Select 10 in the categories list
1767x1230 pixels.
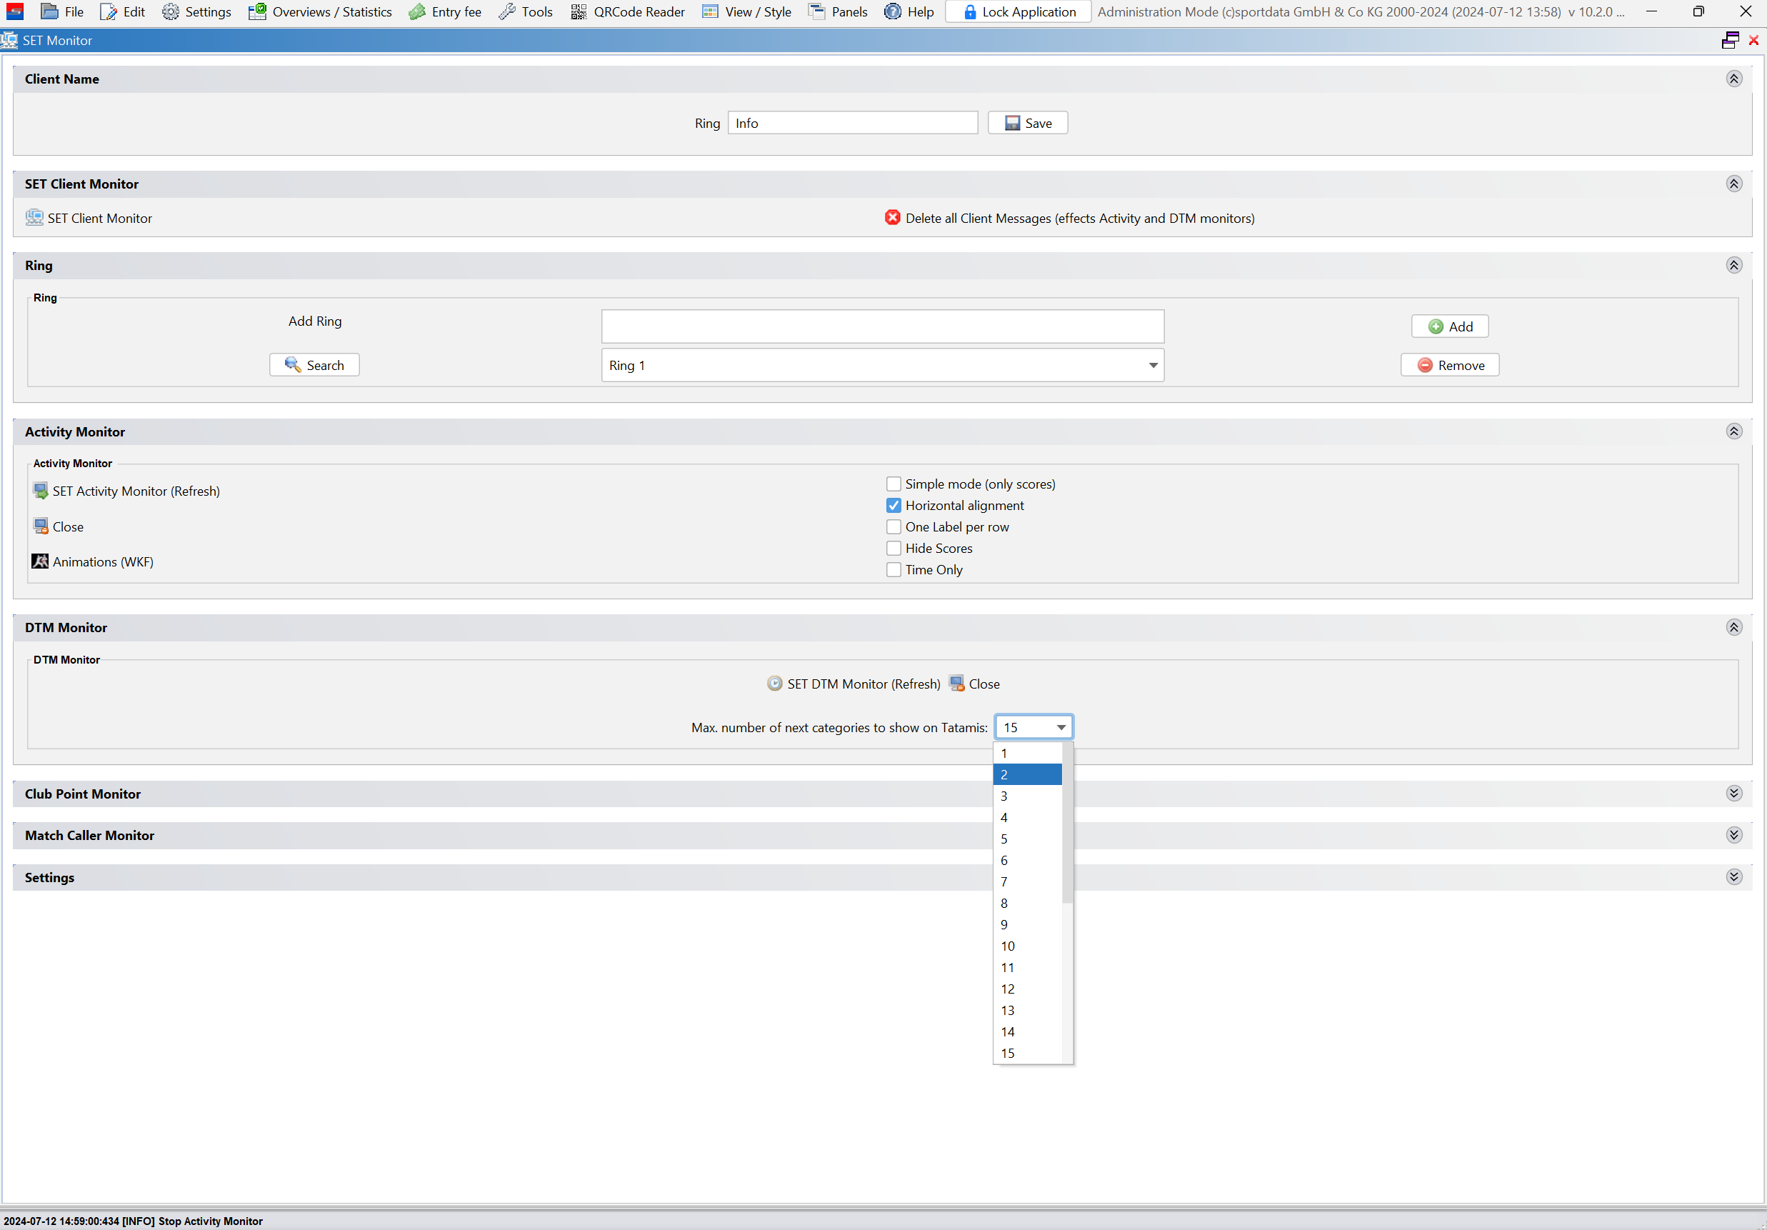(1027, 946)
